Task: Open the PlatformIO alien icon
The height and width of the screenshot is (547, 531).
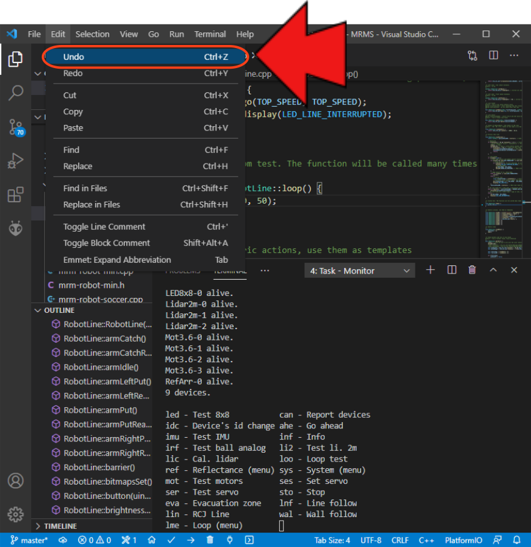Action: pos(16,229)
